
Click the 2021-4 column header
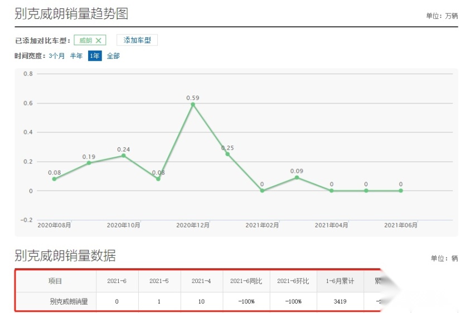coord(201,281)
